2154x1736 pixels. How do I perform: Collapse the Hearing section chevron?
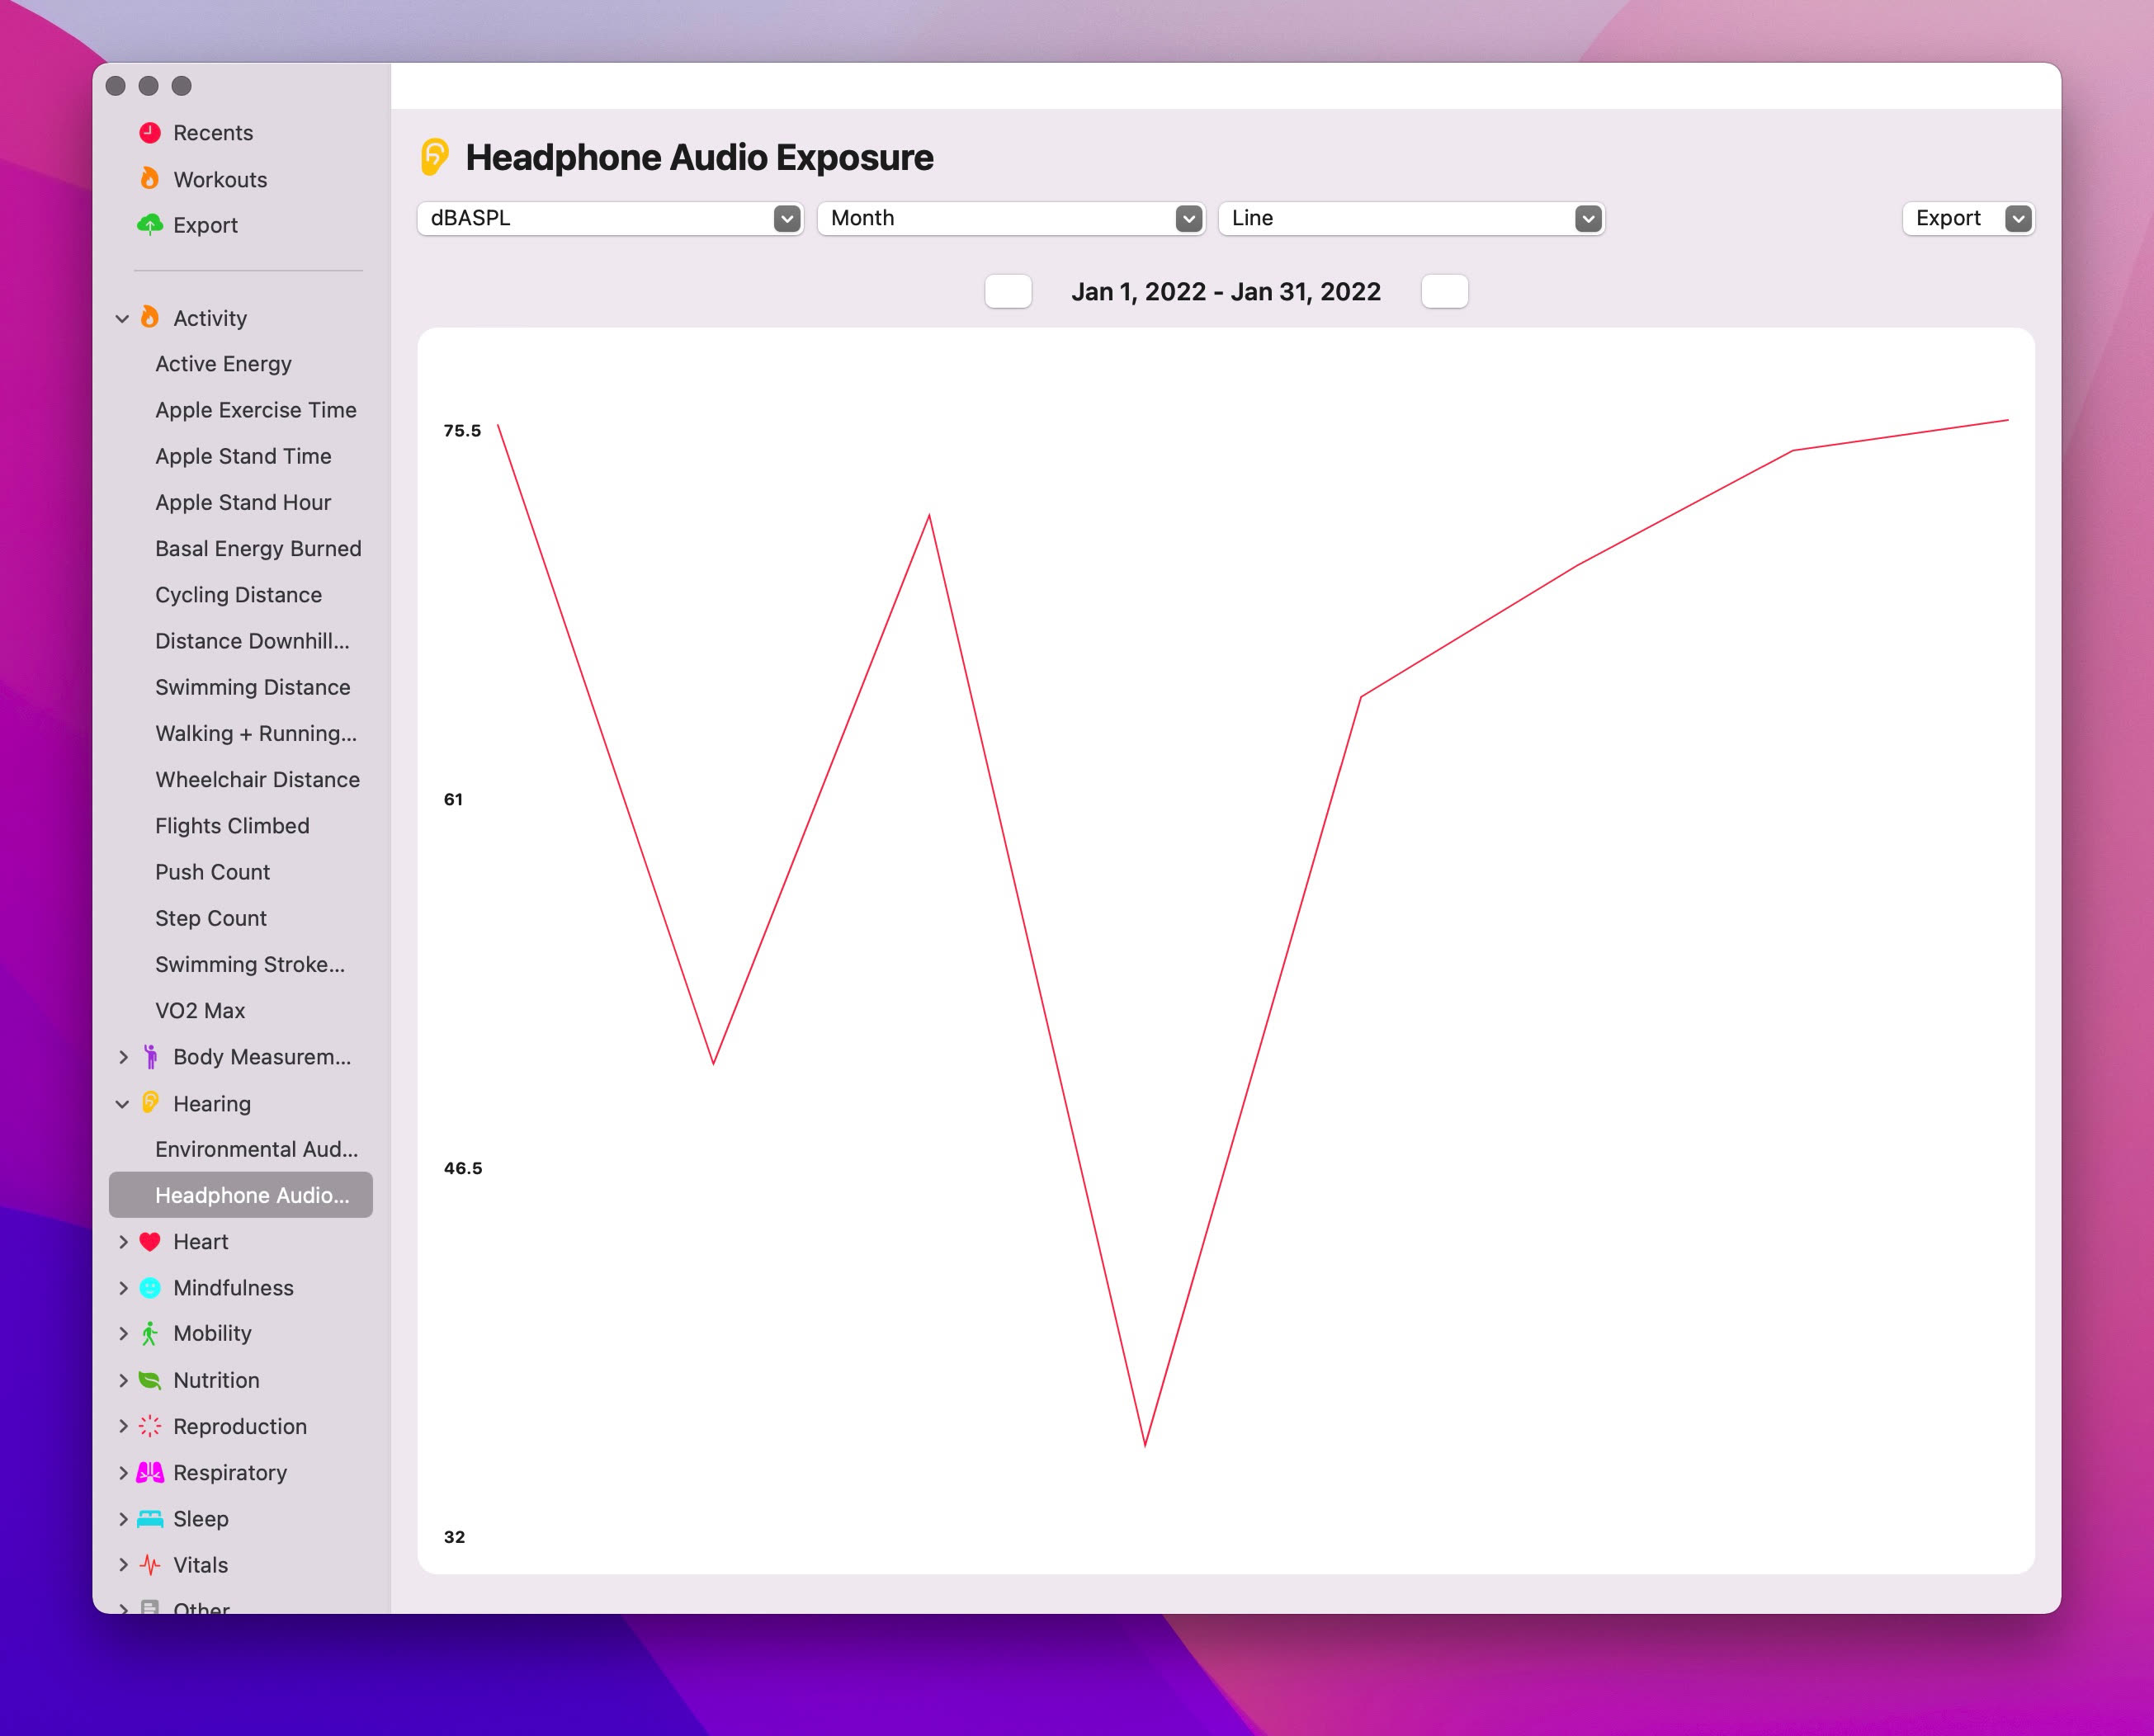(122, 1104)
